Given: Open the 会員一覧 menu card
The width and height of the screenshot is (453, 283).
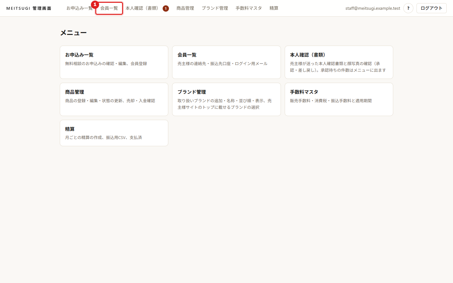Looking at the screenshot, I should (x=226, y=62).
